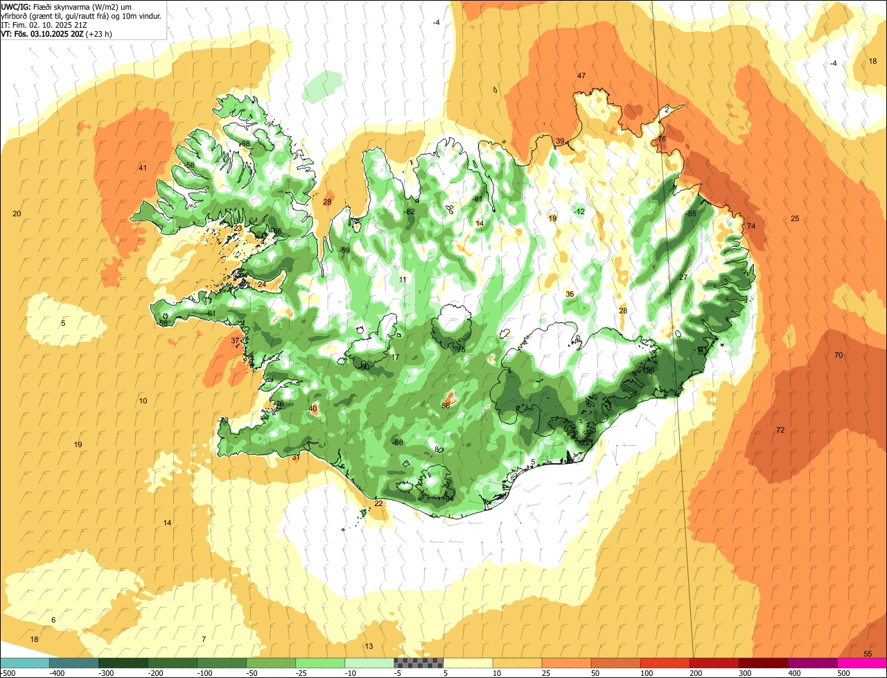Click the map value -12 in the northeast interior
Image resolution: width=887 pixels, height=678 pixels.
[x=579, y=211]
